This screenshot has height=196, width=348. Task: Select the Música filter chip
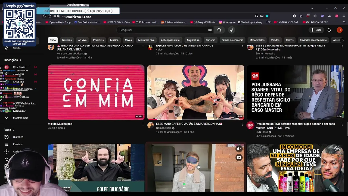pos(114,40)
